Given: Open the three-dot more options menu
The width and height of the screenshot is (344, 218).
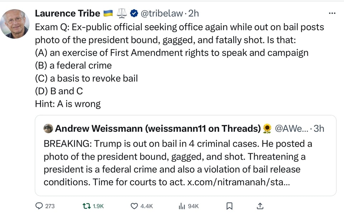Looking at the screenshot, I should pyautogui.click(x=332, y=13).
